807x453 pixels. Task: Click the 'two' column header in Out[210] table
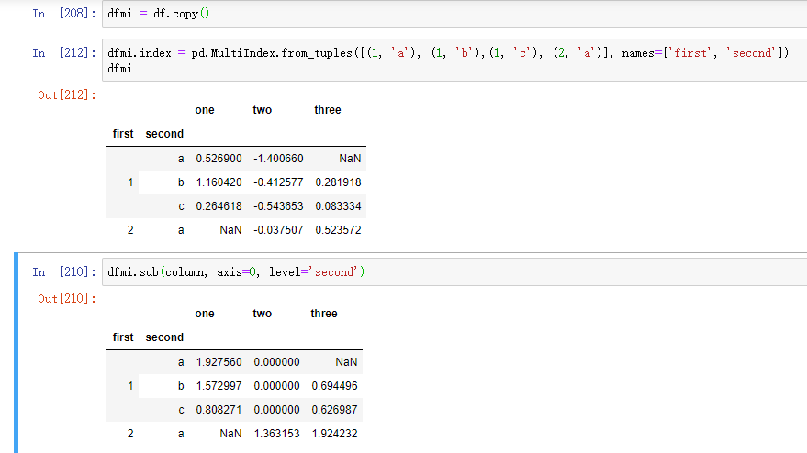point(262,314)
